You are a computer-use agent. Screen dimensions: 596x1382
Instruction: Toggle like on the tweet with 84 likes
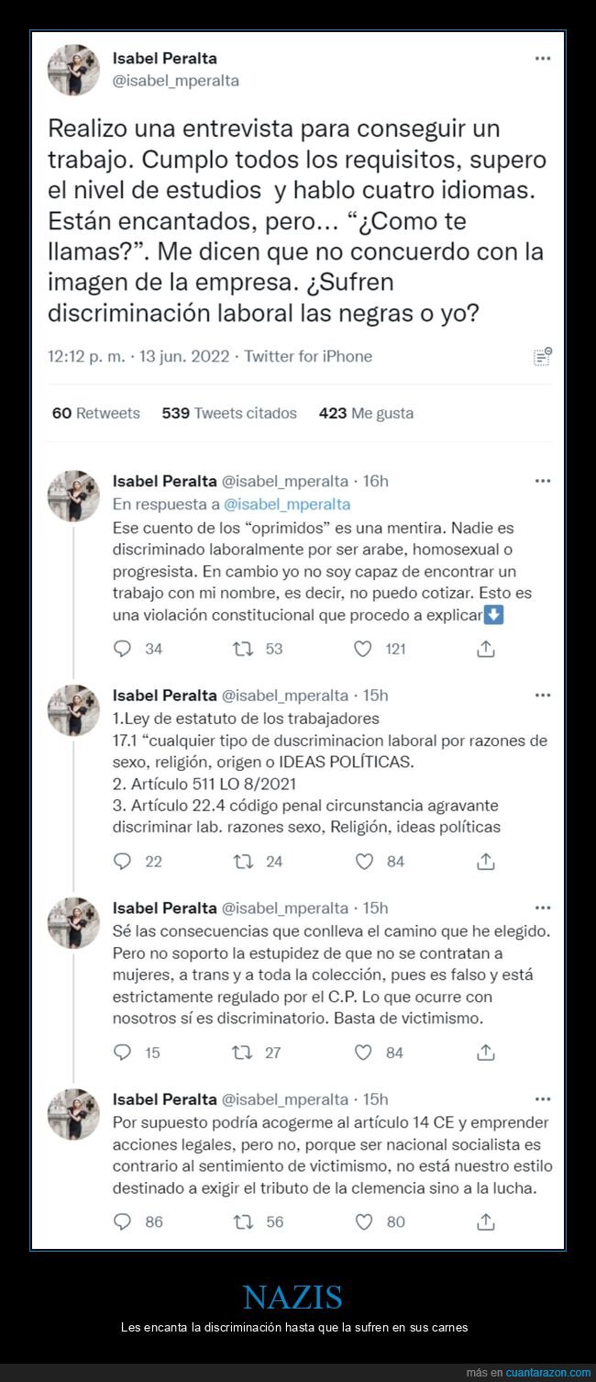coord(363,862)
